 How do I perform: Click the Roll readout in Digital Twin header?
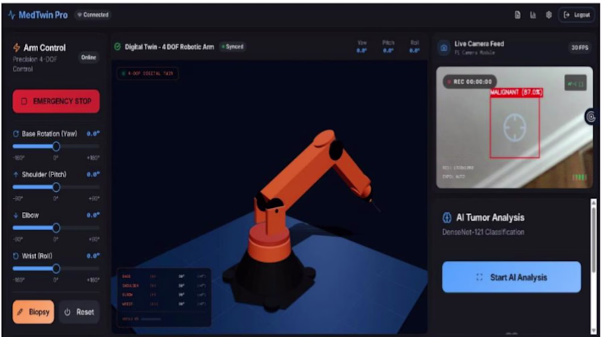[x=415, y=46]
